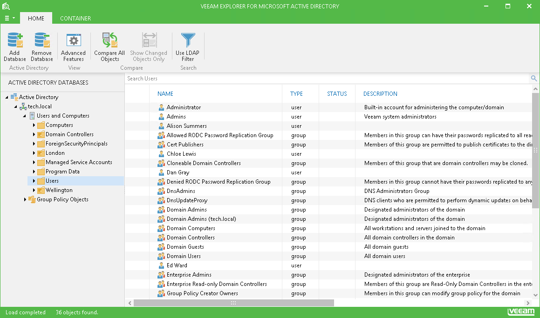Click the Users and Computers container icon
Viewport: 540px width, 318px height.
[x=32, y=115]
